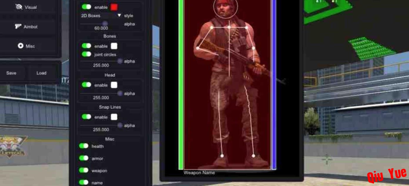Open the Visual tab in the sidebar
409x186 pixels.
coord(26,7)
